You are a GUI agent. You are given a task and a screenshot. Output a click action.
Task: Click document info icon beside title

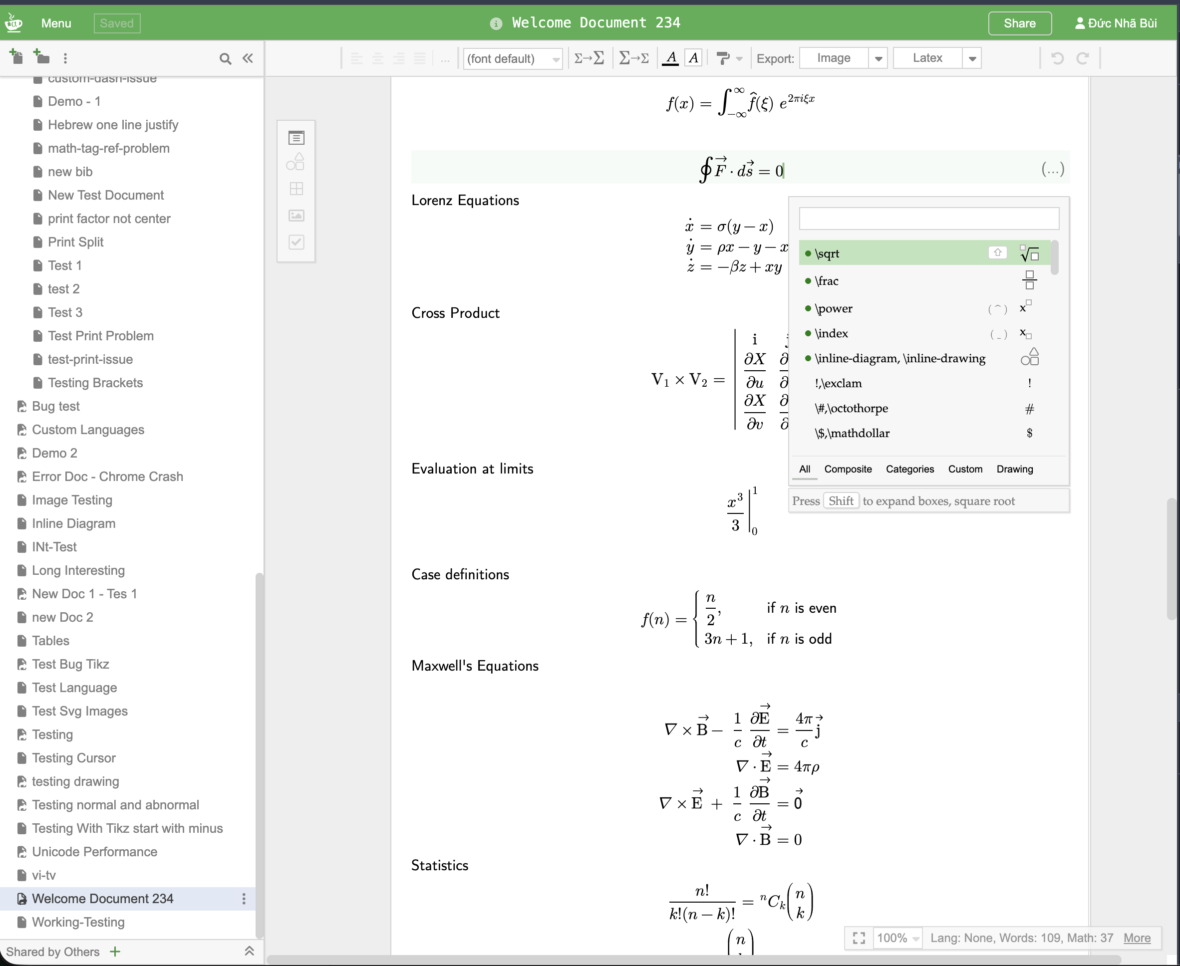click(495, 23)
